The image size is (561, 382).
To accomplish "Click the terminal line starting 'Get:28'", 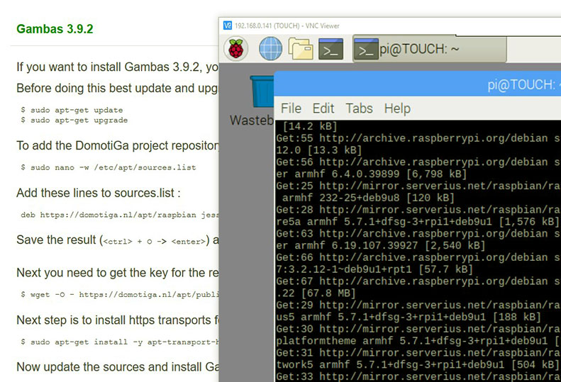I will pos(418,210).
